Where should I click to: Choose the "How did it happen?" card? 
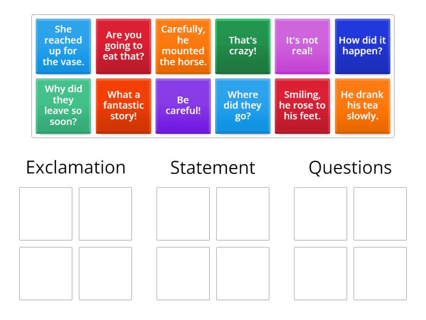click(x=362, y=46)
